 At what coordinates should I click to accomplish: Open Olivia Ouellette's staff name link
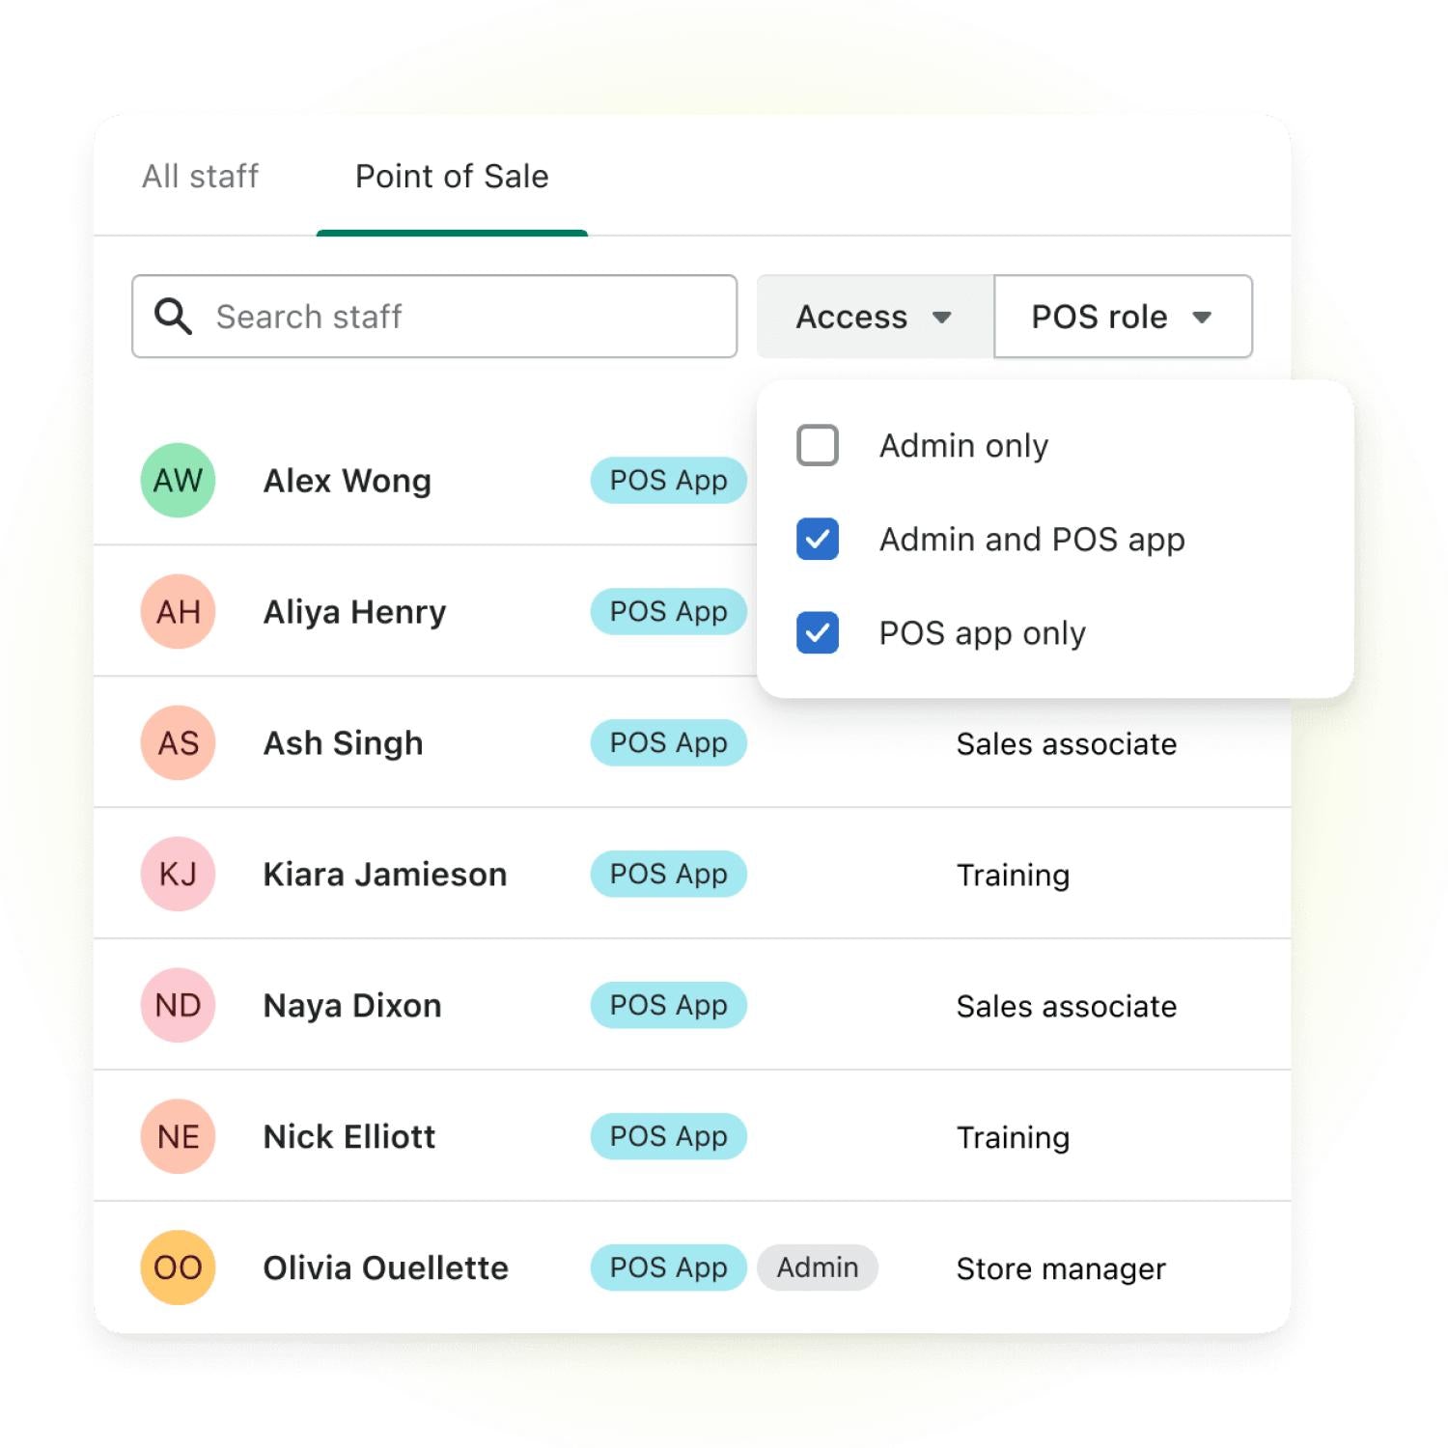coord(385,1267)
